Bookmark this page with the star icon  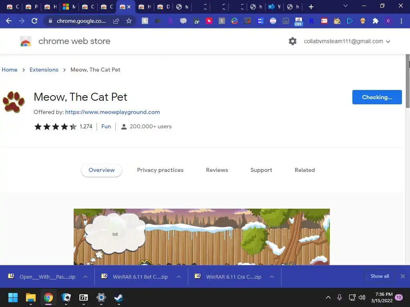[129, 21]
